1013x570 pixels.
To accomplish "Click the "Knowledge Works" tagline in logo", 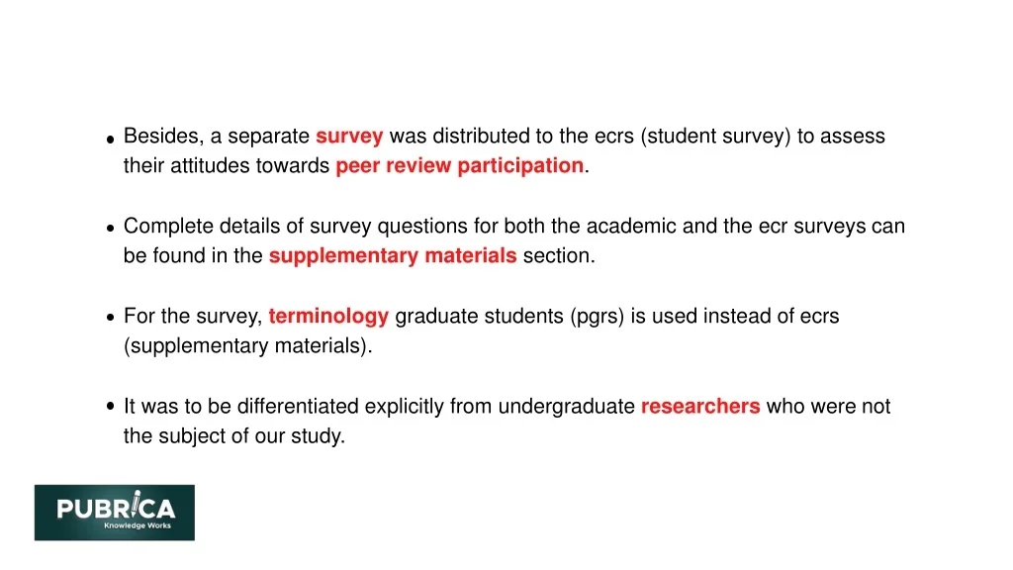I will 138,525.
